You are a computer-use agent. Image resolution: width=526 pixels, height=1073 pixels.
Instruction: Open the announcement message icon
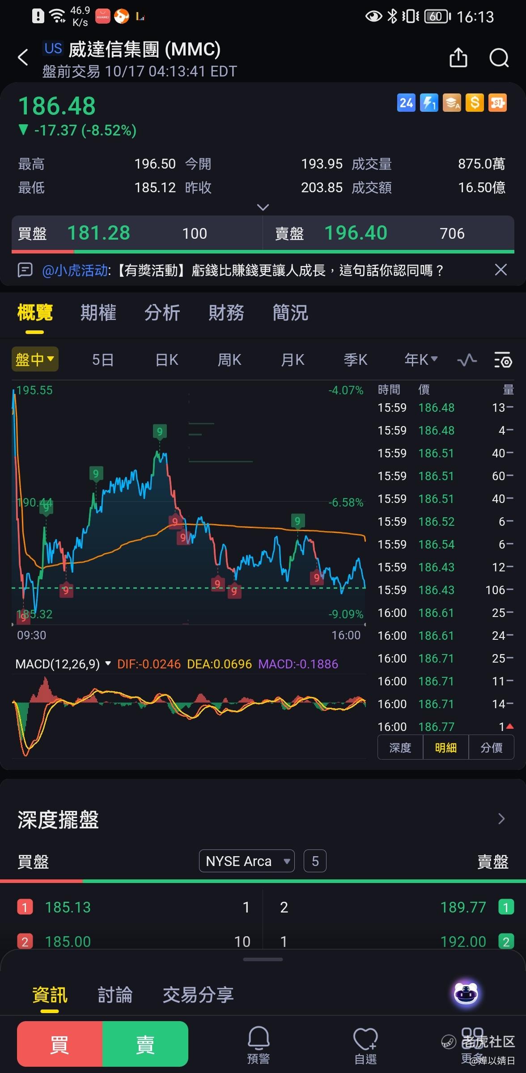click(25, 270)
